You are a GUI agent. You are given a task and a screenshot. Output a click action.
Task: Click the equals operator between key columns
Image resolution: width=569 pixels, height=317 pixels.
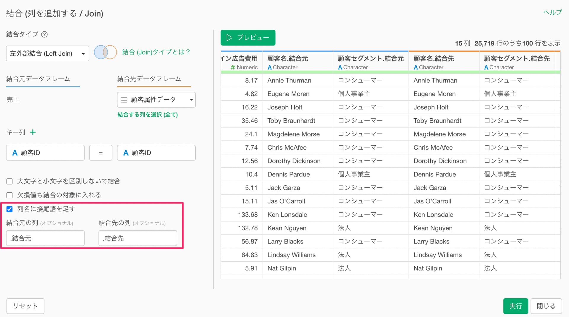[x=101, y=153]
